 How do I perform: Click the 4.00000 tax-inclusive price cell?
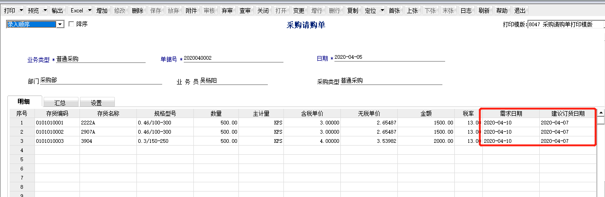click(312, 141)
